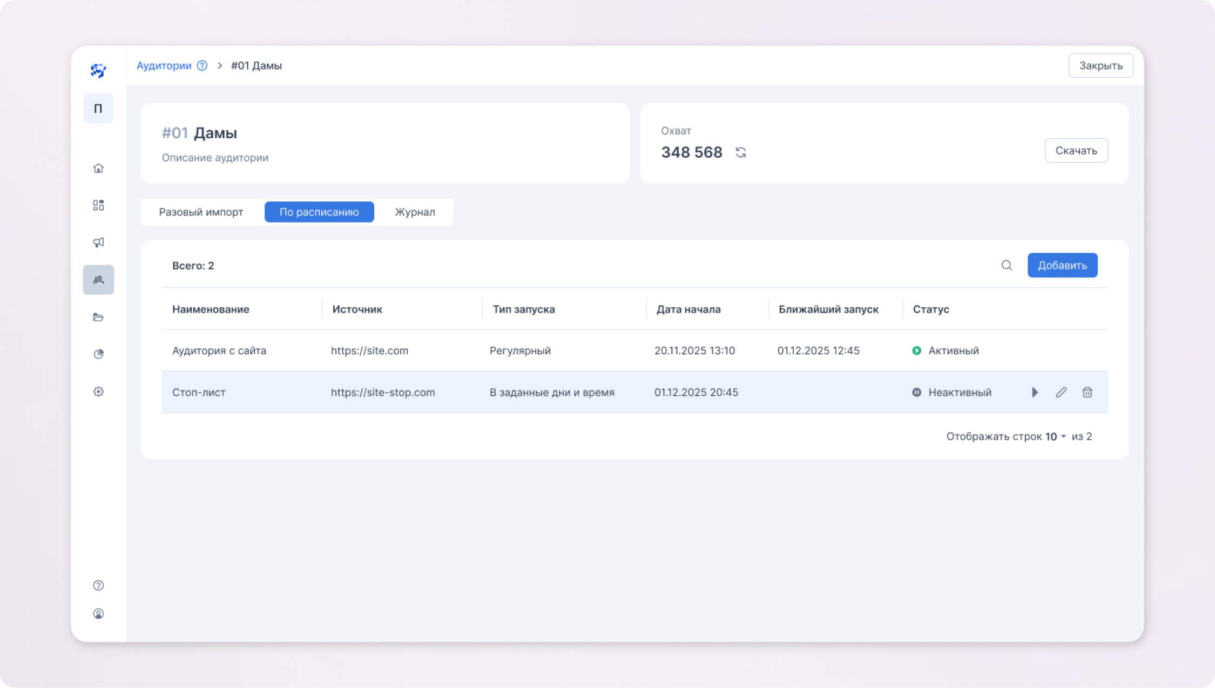
Task: Click Источник column header
Action: point(357,309)
